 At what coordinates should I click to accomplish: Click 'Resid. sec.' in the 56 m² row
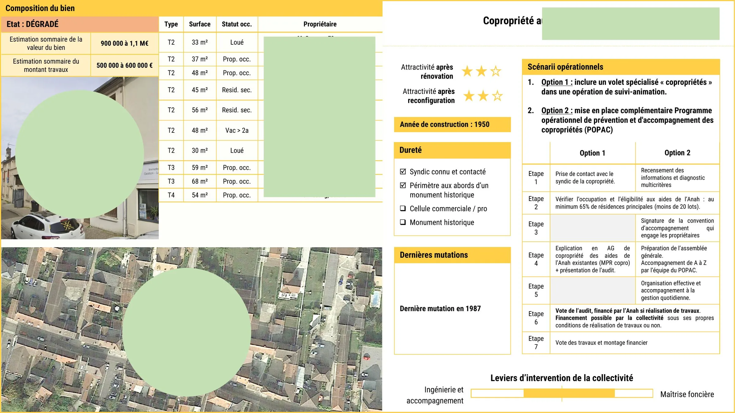point(237,110)
